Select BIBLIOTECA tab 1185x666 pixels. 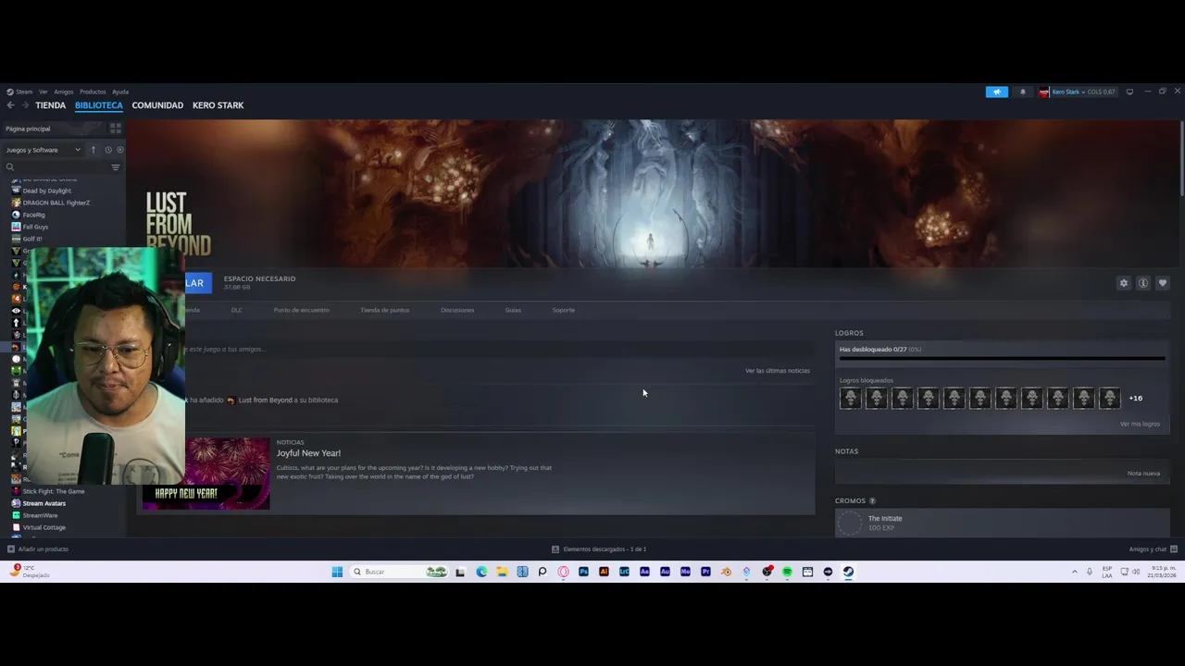(x=99, y=105)
